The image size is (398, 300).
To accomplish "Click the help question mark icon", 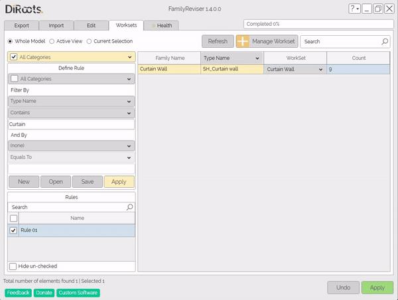I will (353, 9).
